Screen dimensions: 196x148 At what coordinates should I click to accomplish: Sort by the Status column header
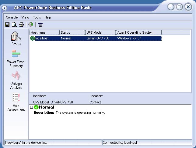(x=72, y=32)
